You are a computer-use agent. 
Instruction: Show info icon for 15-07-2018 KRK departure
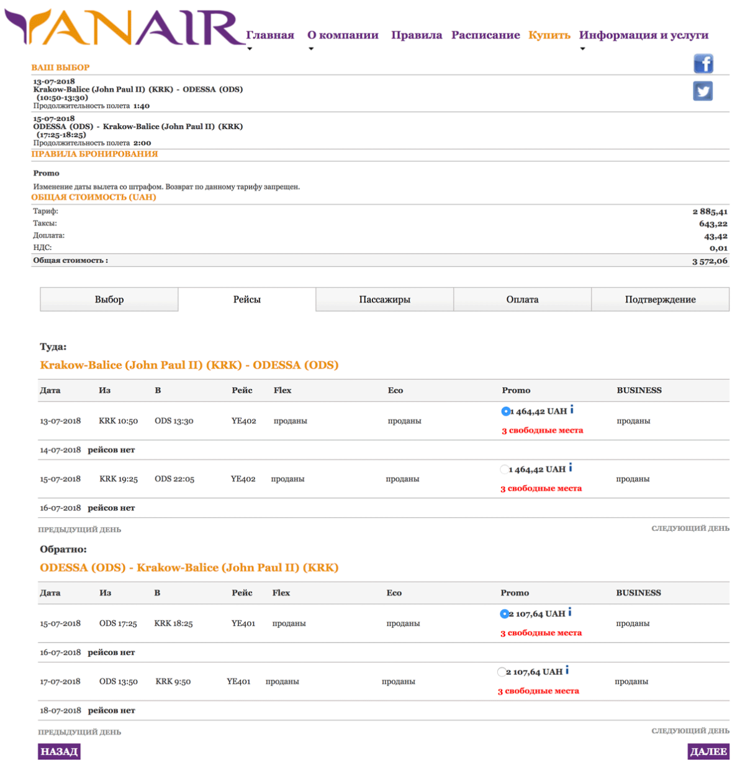pos(571,468)
